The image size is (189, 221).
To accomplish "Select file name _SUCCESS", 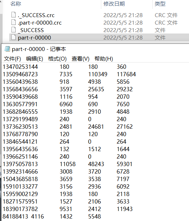I will tap(31, 30).
